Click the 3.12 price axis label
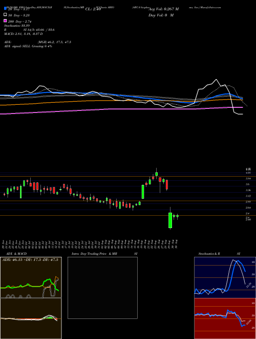Screen dimensions: 256x339 [248, 196]
